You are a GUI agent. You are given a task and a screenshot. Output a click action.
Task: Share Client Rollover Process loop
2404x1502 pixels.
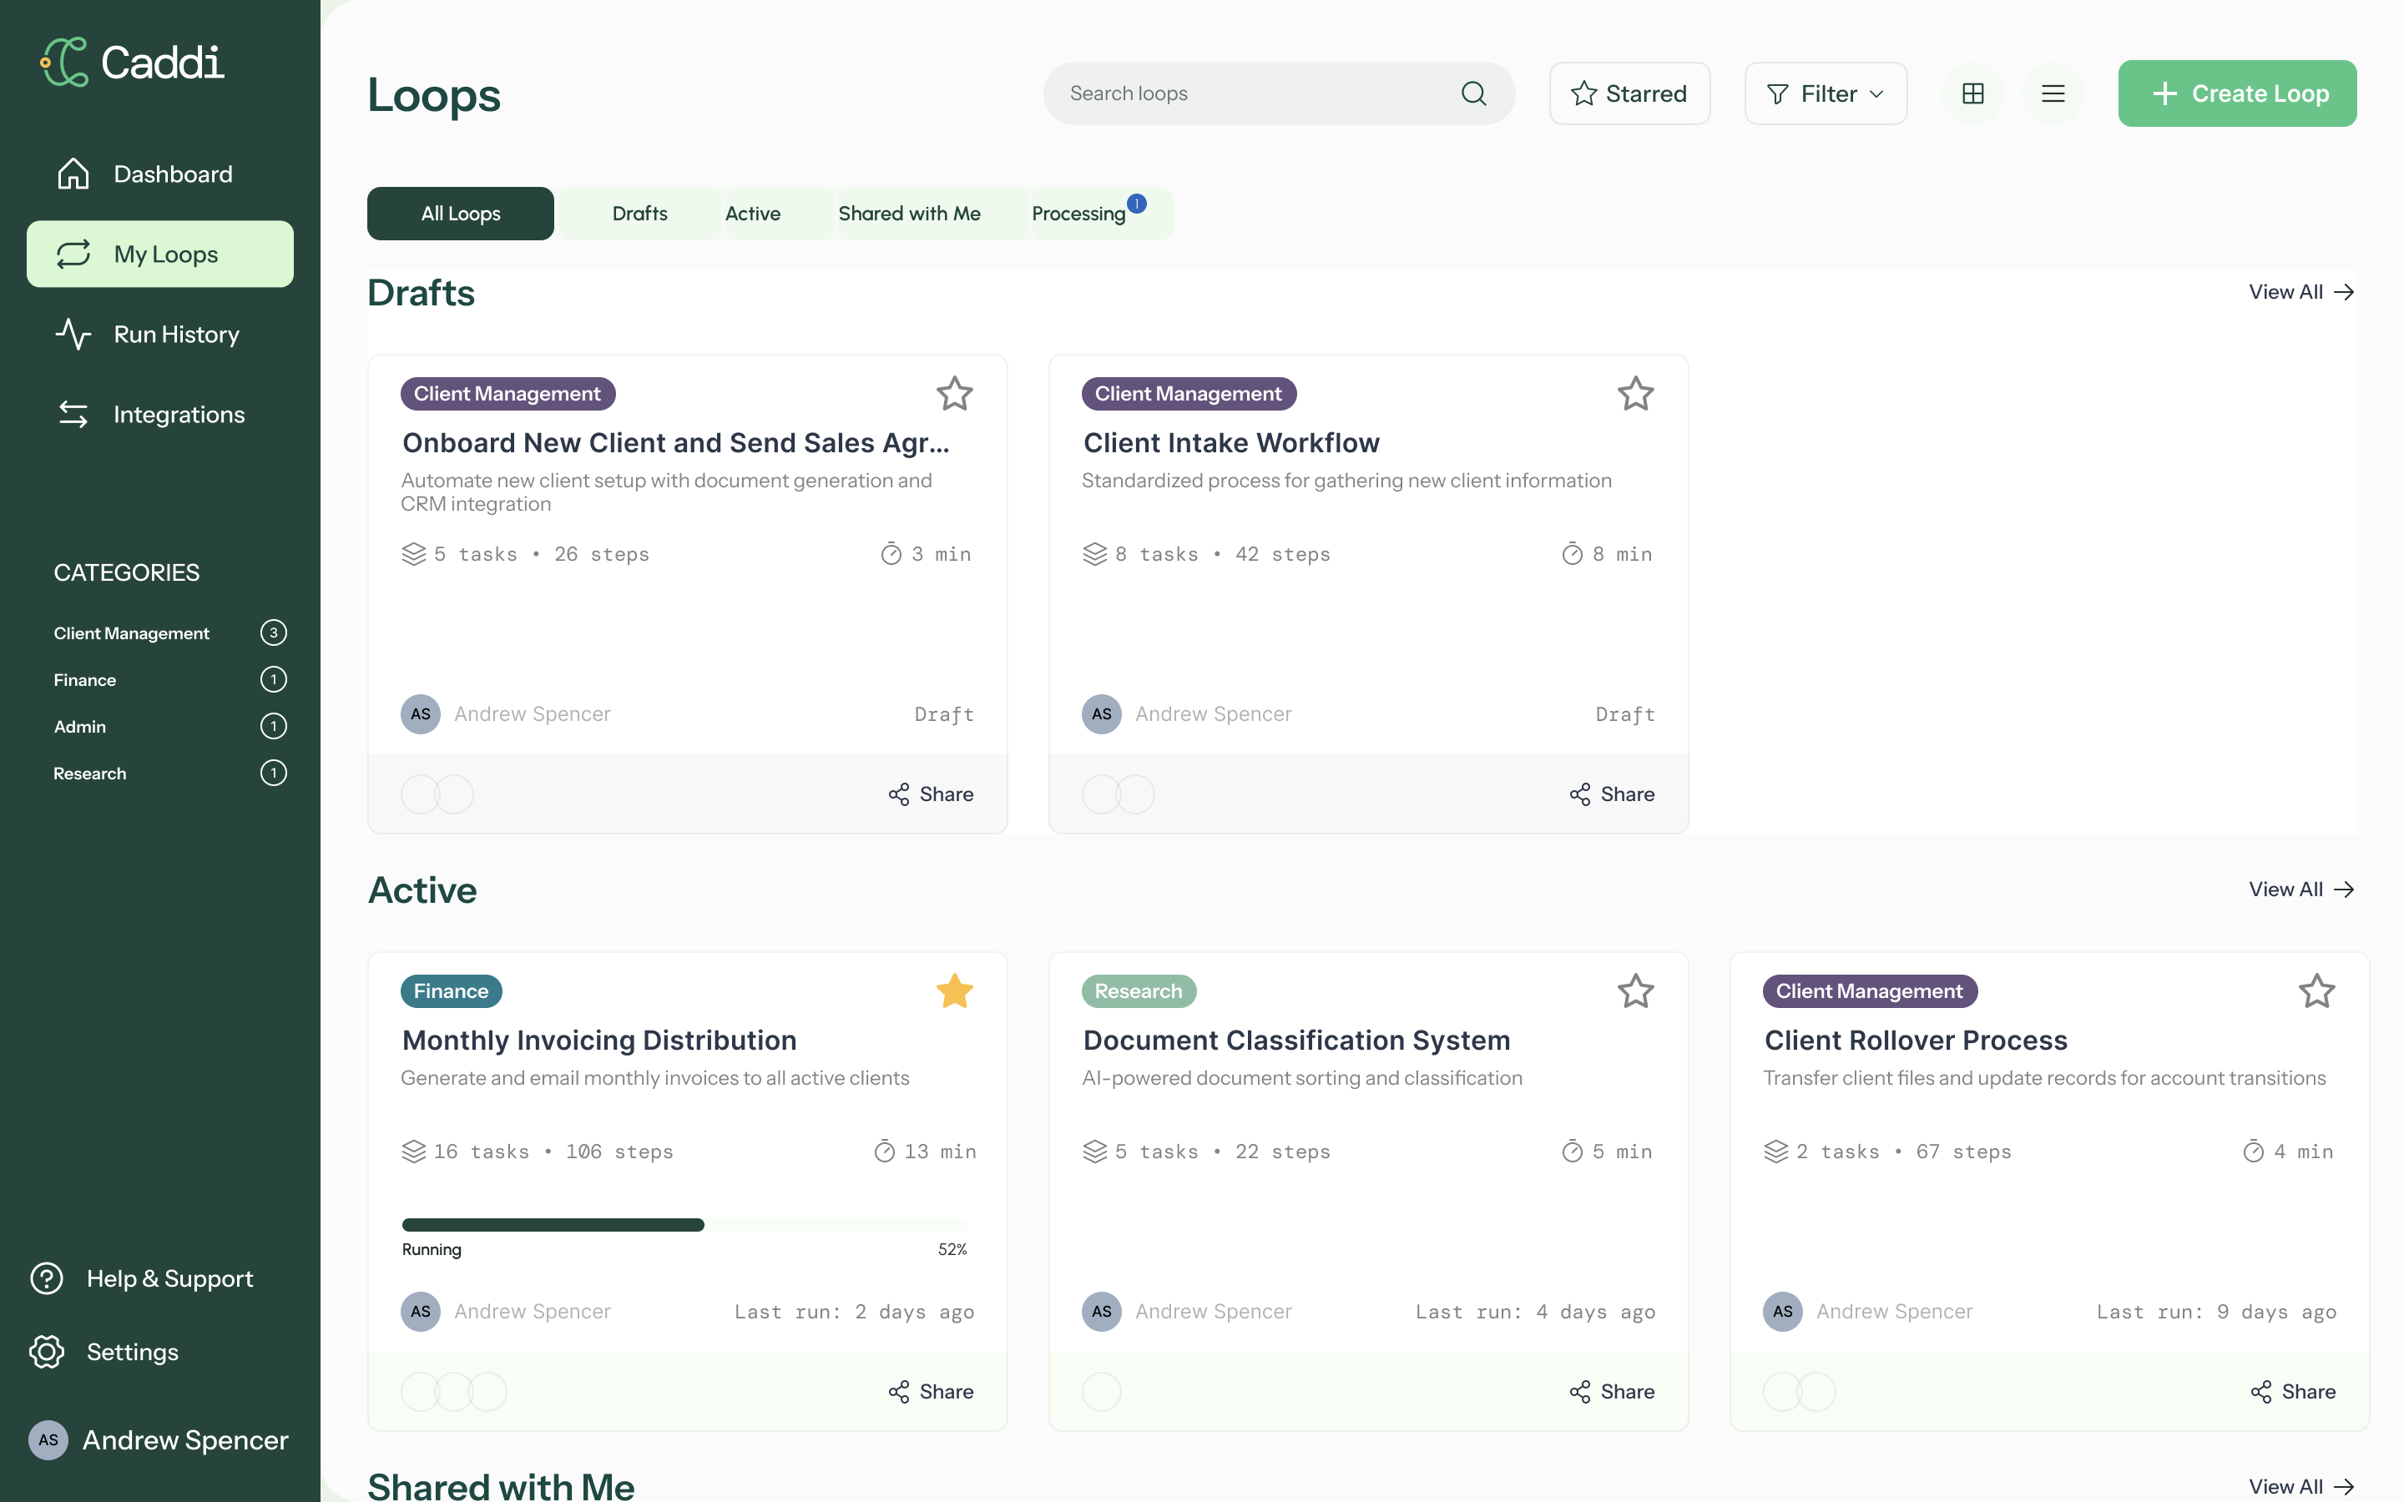[2293, 1391]
